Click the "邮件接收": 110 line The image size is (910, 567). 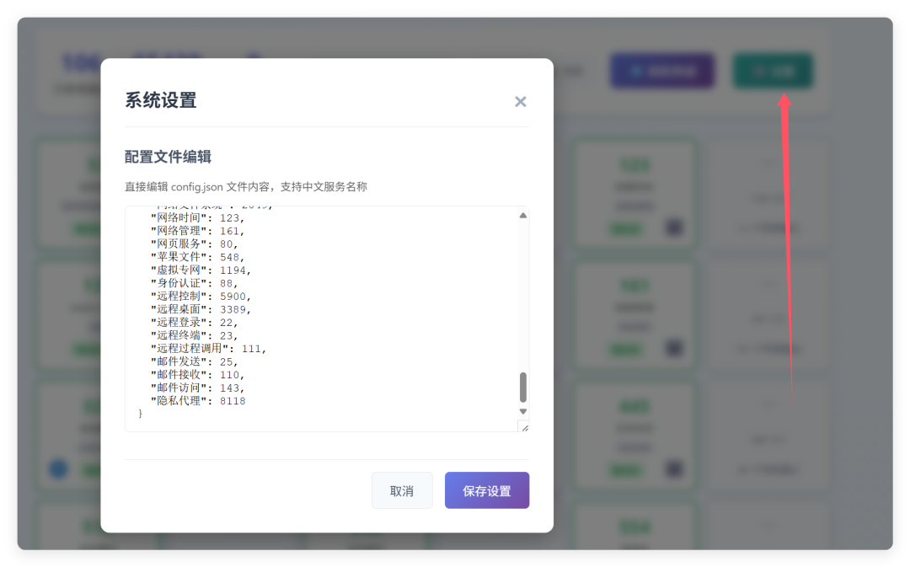[197, 374]
